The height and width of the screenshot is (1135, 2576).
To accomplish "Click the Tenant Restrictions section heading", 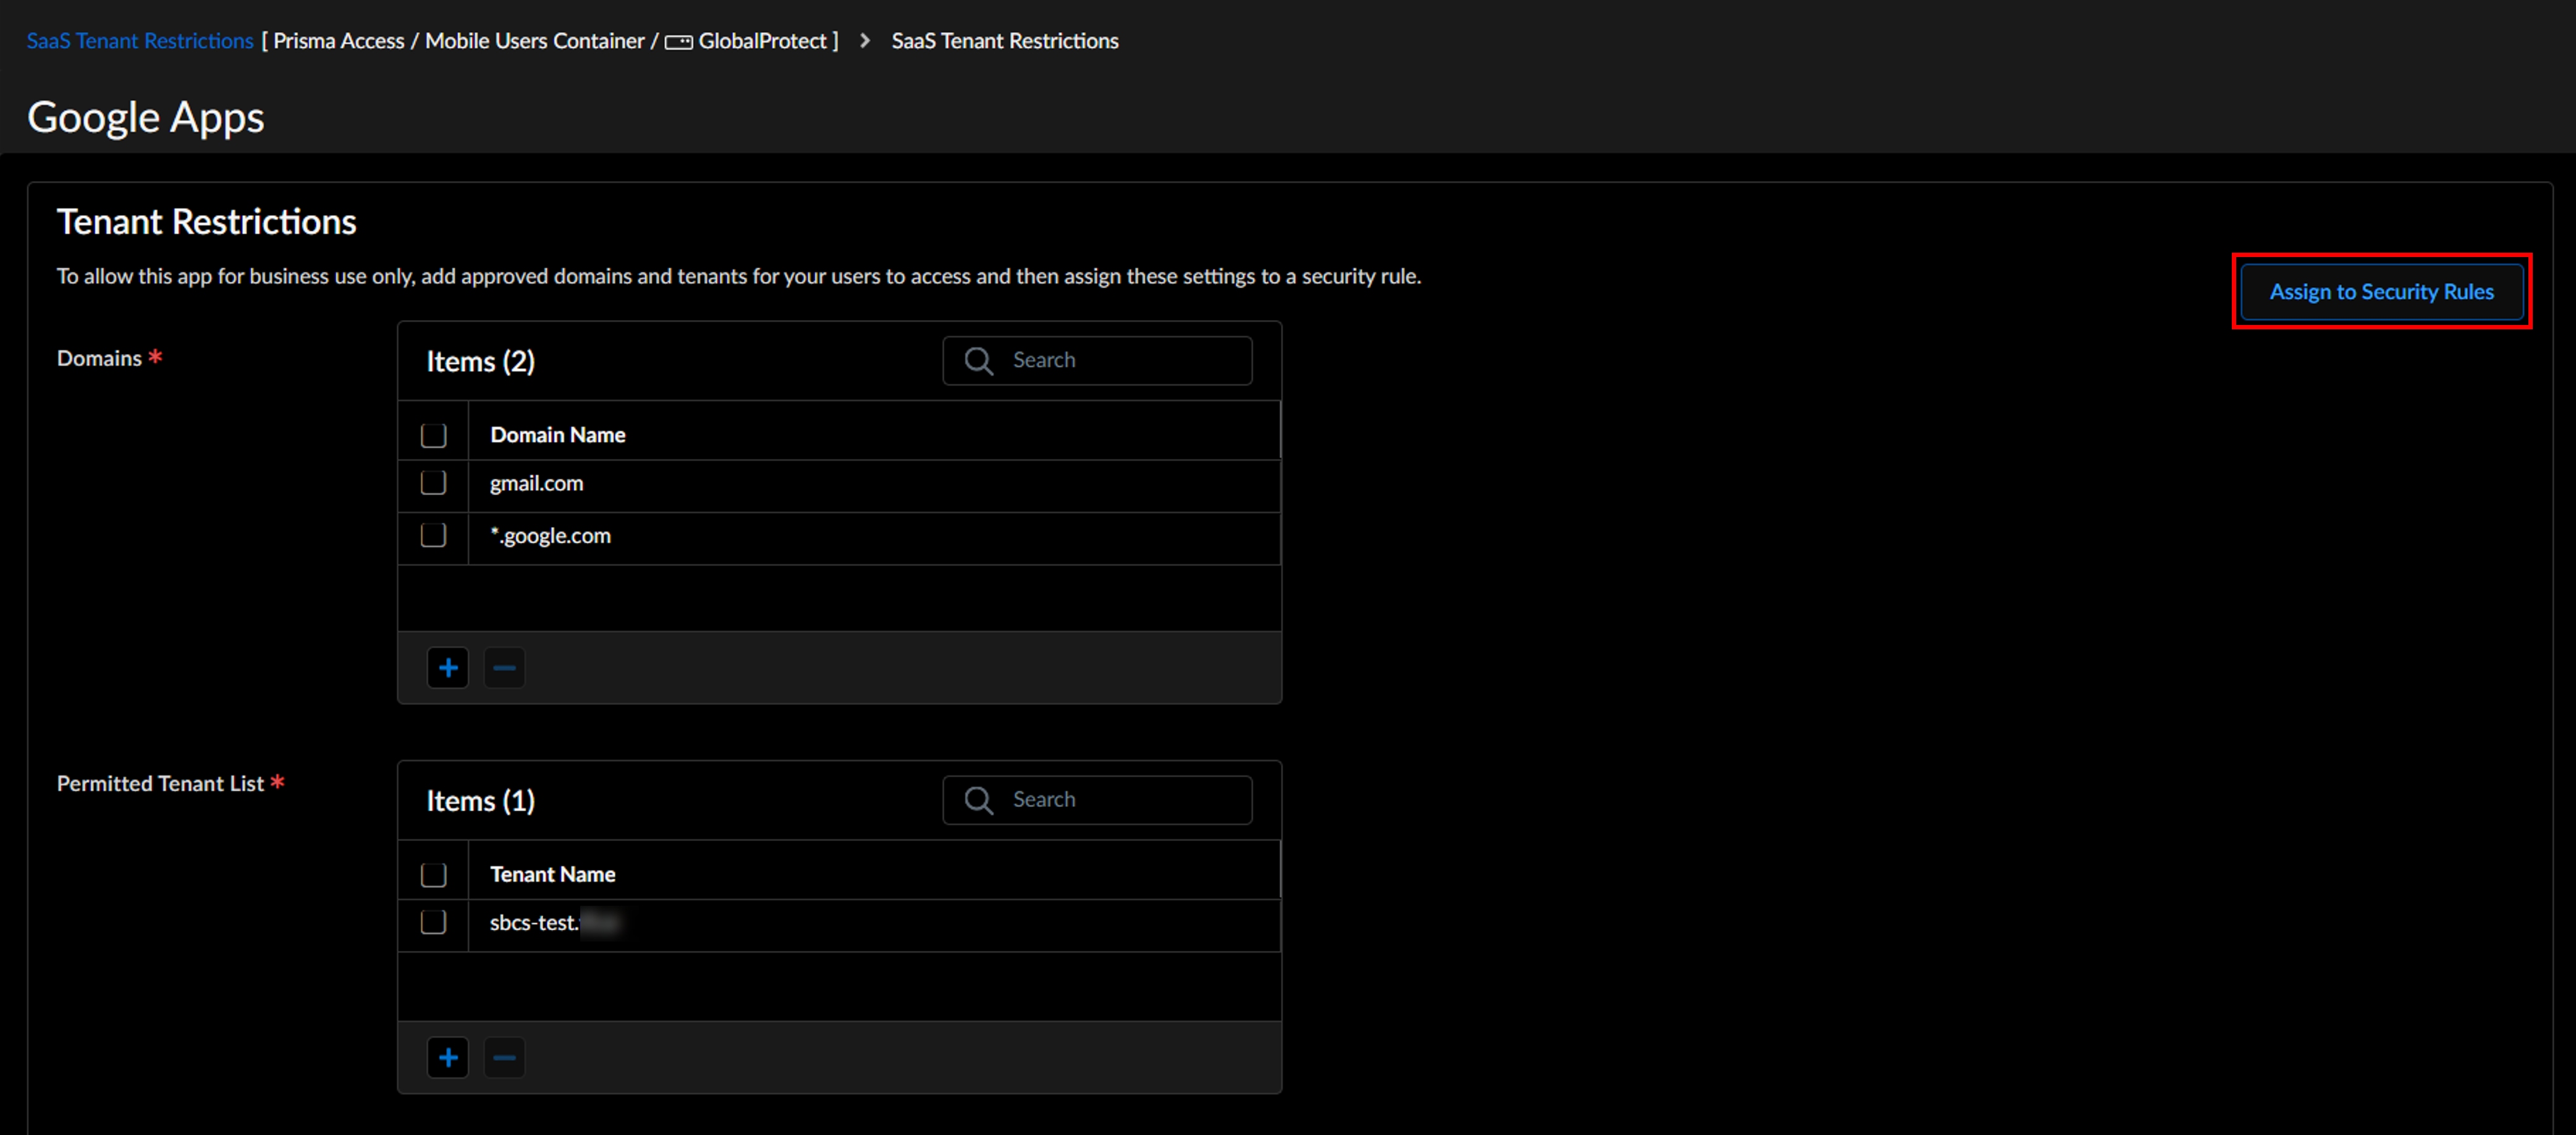I will pyautogui.click(x=206, y=221).
